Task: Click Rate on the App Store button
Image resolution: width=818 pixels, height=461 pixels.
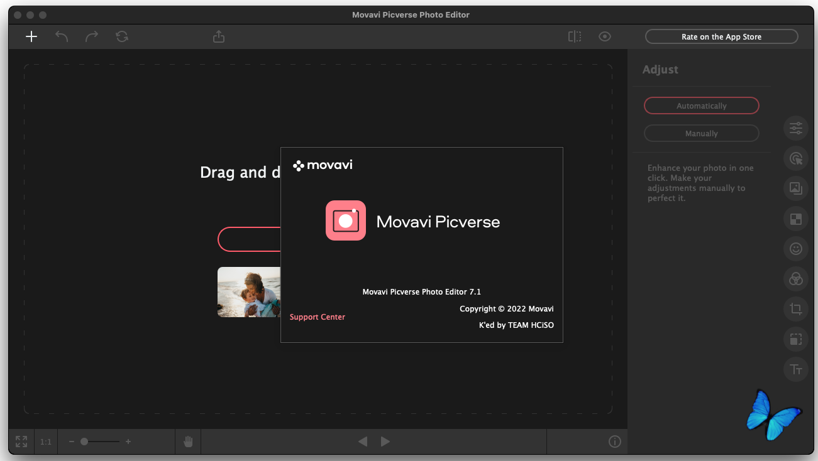Action: pos(722,37)
